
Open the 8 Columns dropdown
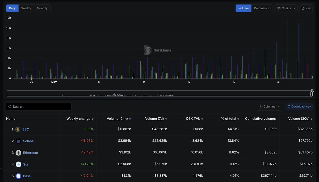(269, 107)
